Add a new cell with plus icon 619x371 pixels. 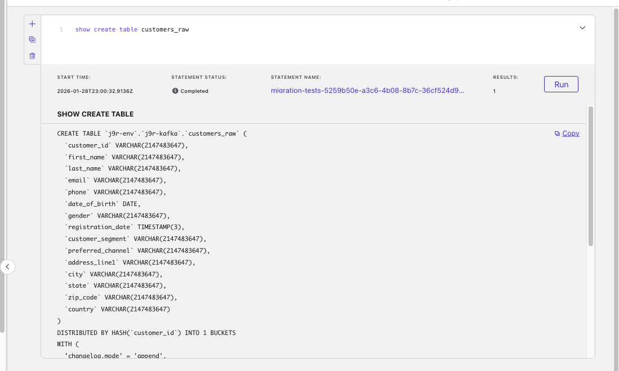[32, 24]
